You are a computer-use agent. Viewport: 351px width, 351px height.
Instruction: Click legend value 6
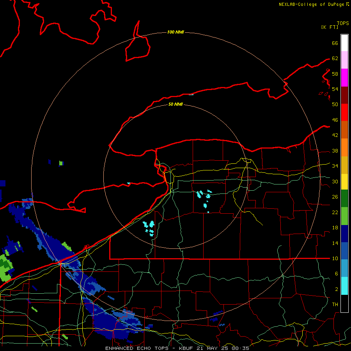click(x=337, y=274)
